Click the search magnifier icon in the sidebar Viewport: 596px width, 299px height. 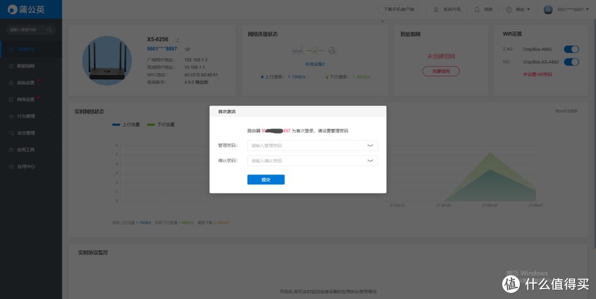pos(50,30)
